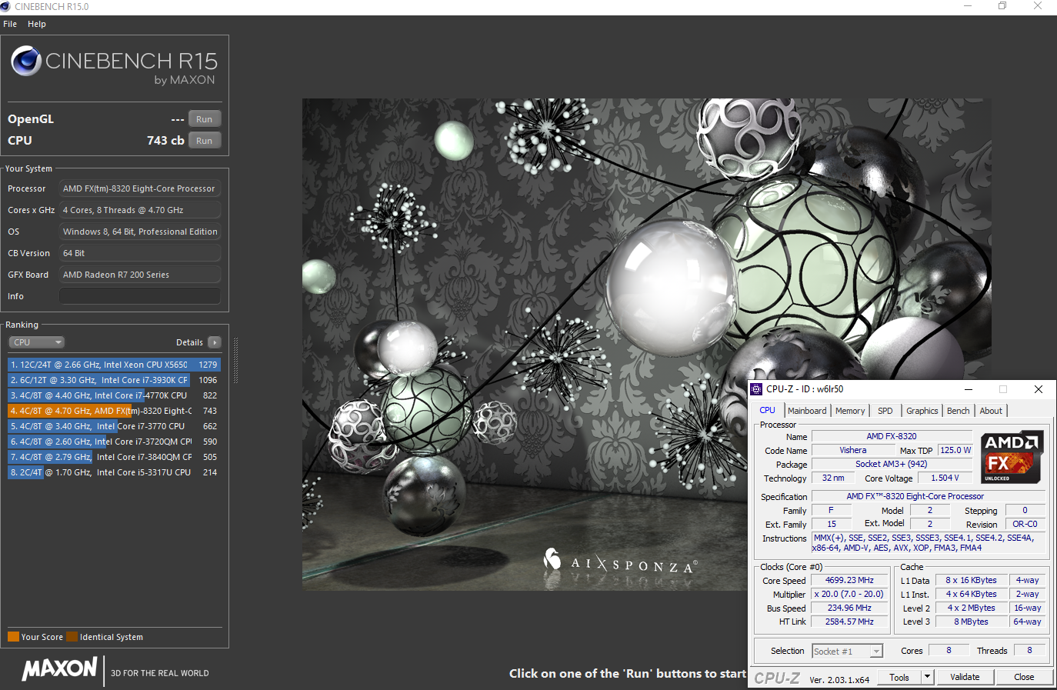
Task: Click the Tools button in CPU-Z
Action: (899, 677)
